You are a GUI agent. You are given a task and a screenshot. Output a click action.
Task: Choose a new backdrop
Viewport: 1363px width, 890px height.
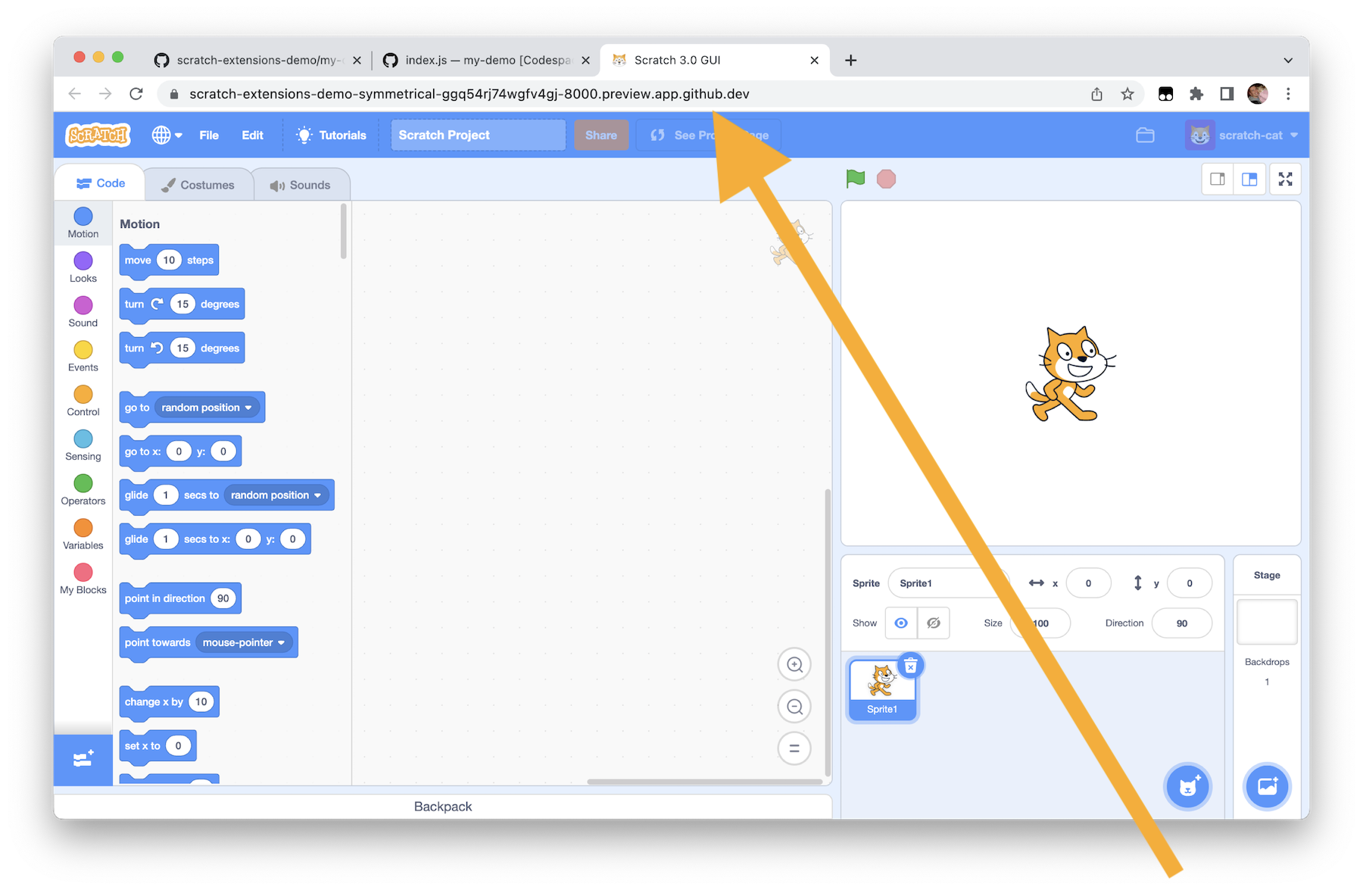[1267, 786]
